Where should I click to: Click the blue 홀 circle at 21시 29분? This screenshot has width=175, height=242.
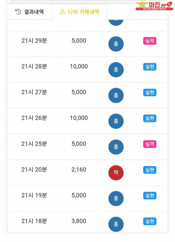point(116,44)
